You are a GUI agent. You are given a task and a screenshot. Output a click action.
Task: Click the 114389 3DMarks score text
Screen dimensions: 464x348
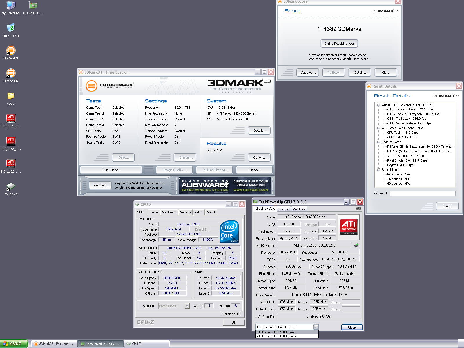coord(339,29)
